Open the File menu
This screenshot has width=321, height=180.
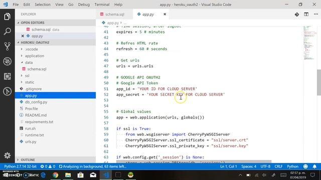16,4
